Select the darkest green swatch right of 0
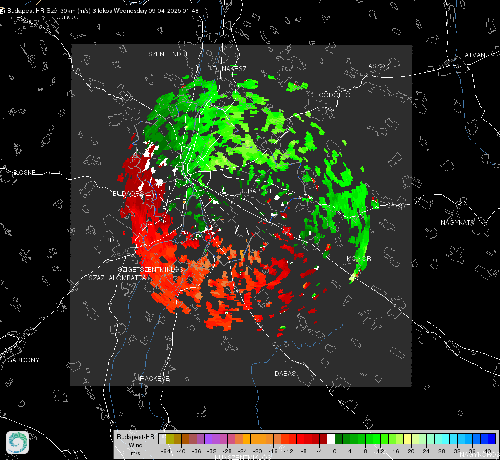 pyautogui.click(x=339, y=439)
